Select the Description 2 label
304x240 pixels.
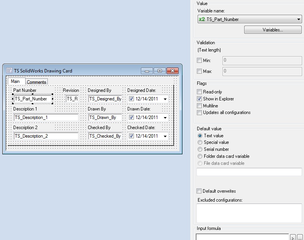[x=25, y=127]
